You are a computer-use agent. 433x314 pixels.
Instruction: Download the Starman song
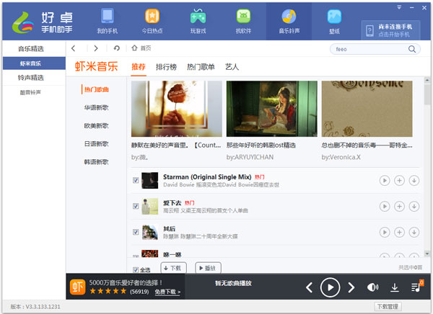click(x=414, y=181)
